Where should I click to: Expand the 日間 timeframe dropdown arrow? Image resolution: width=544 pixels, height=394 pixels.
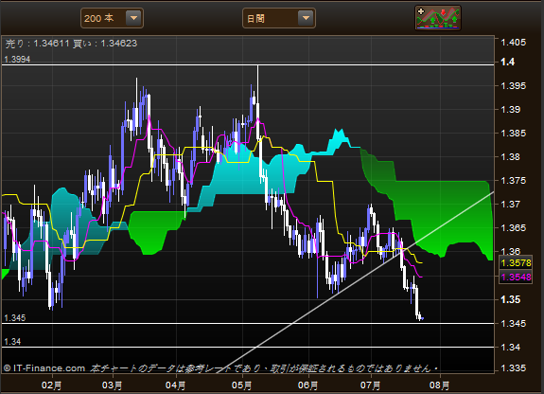306,18
